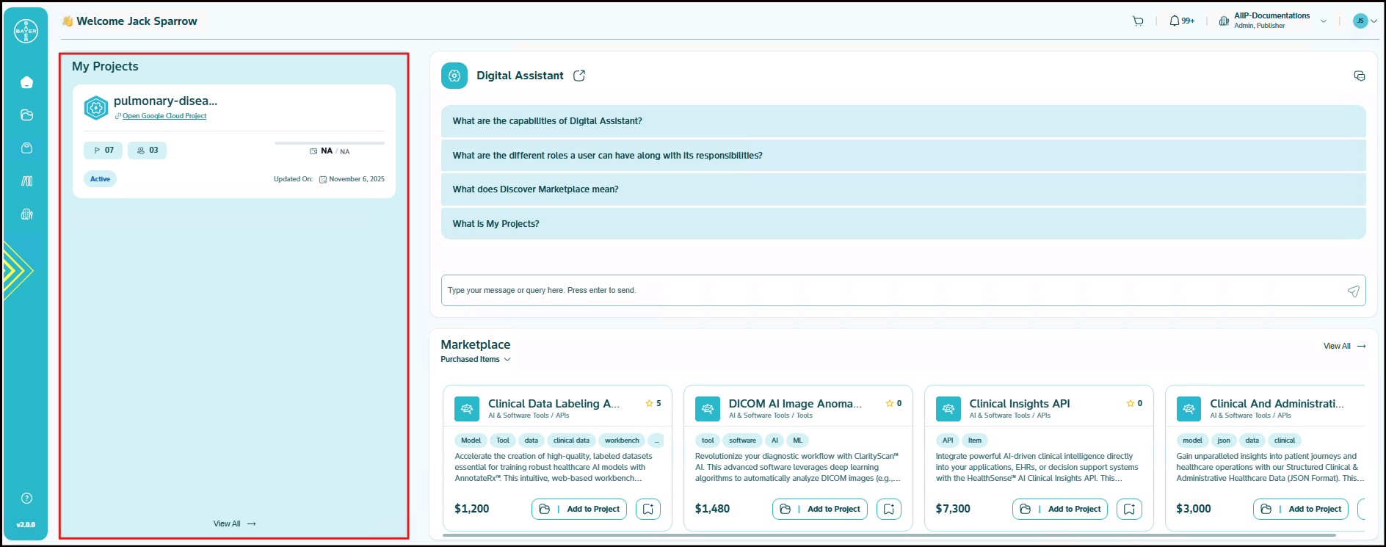
Task: Expand the AIIP-Documentations workspace dropdown
Action: click(1324, 21)
